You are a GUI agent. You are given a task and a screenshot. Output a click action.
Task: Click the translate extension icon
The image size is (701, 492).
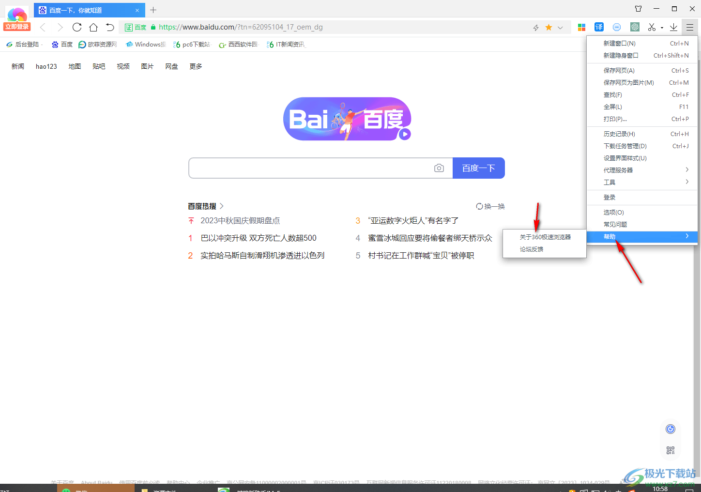point(599,27)
